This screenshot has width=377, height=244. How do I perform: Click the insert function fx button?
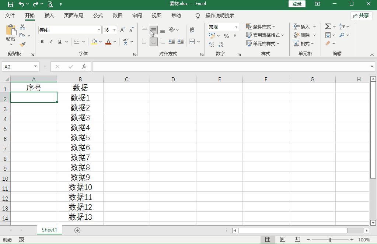(84, 67)
